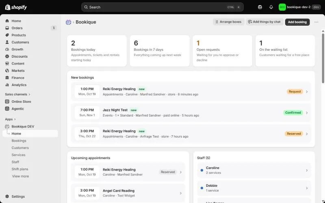Select Home under Bookique DEV
The image size is (325, 203).
(x=30, y=134)
